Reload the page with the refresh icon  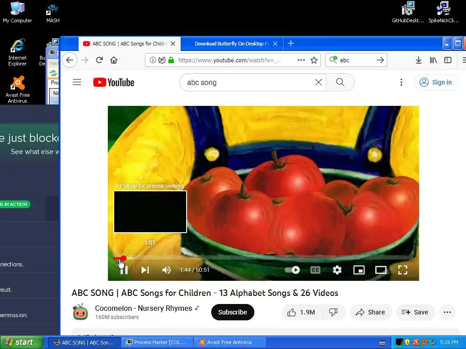pos(99,60)
